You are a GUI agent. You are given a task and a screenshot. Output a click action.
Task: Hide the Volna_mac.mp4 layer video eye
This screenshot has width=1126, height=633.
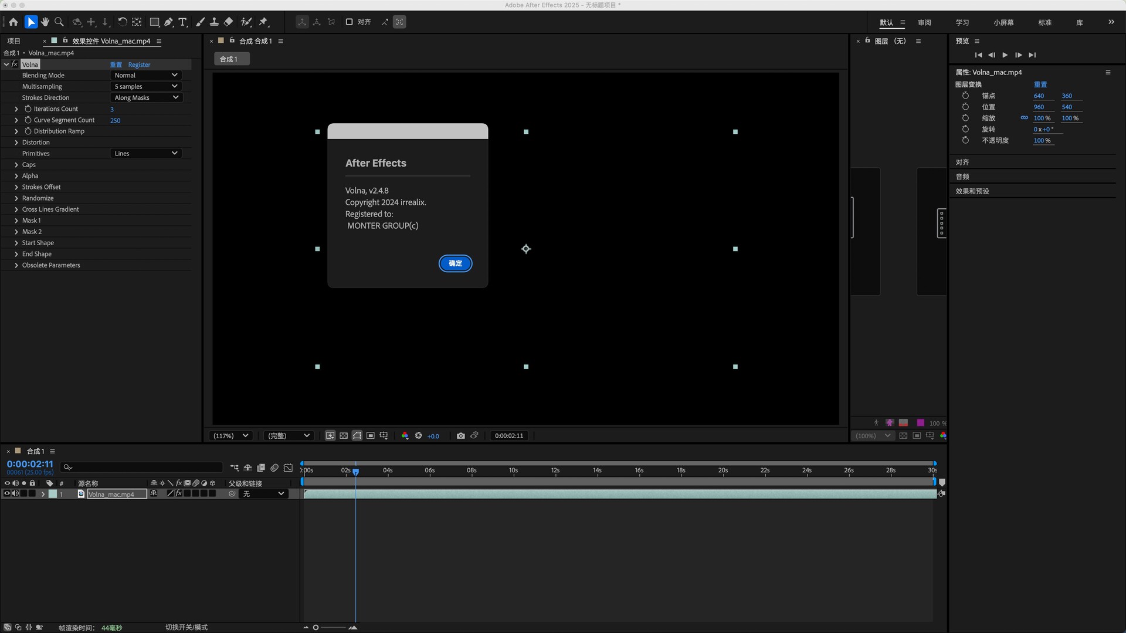(7, 494)
